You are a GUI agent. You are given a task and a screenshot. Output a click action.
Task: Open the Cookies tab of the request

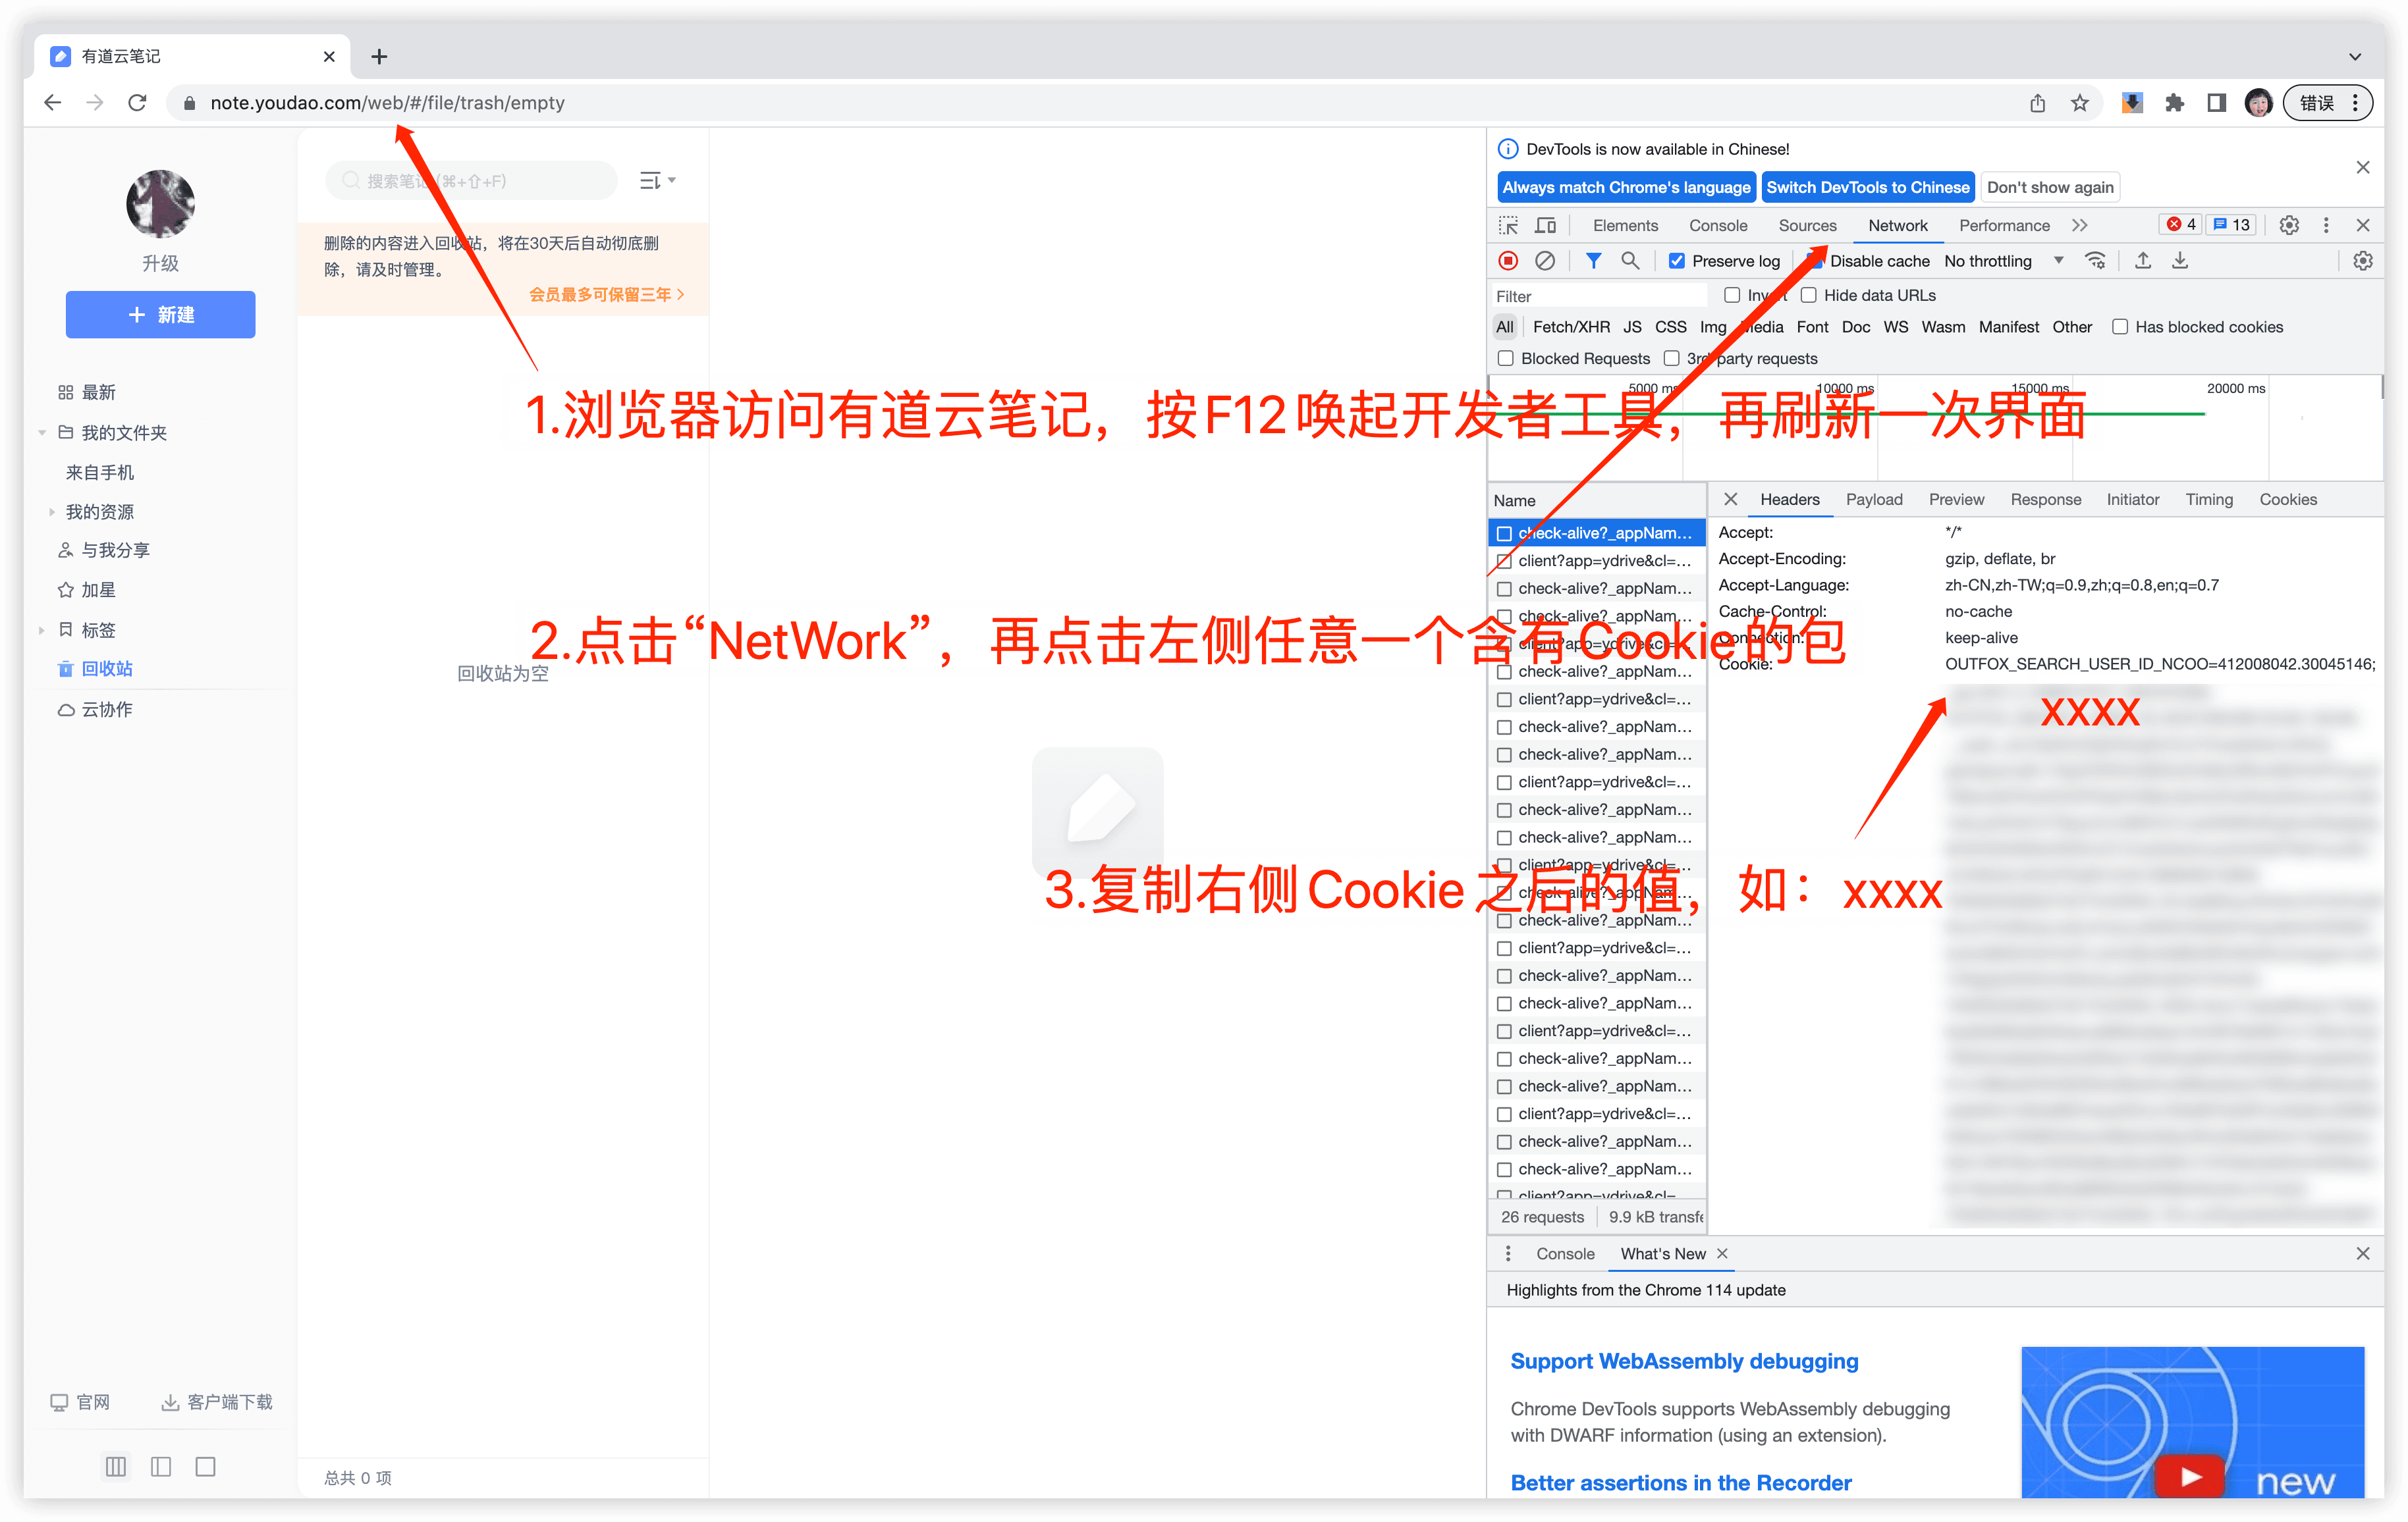(x=2288, y=500)
